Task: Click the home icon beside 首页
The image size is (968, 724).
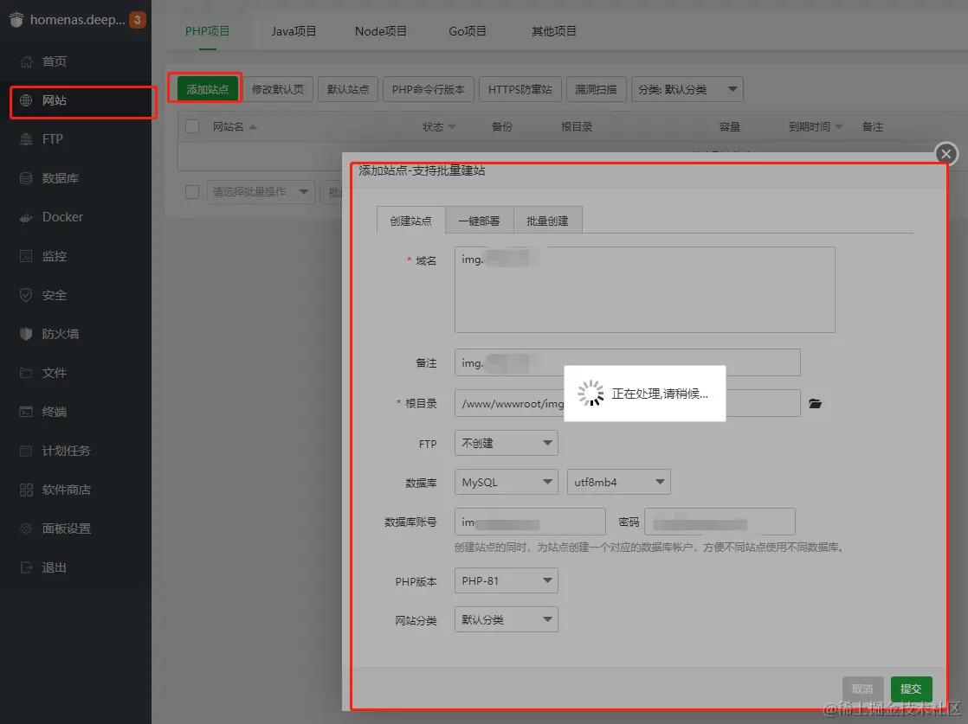Action: 26,61
